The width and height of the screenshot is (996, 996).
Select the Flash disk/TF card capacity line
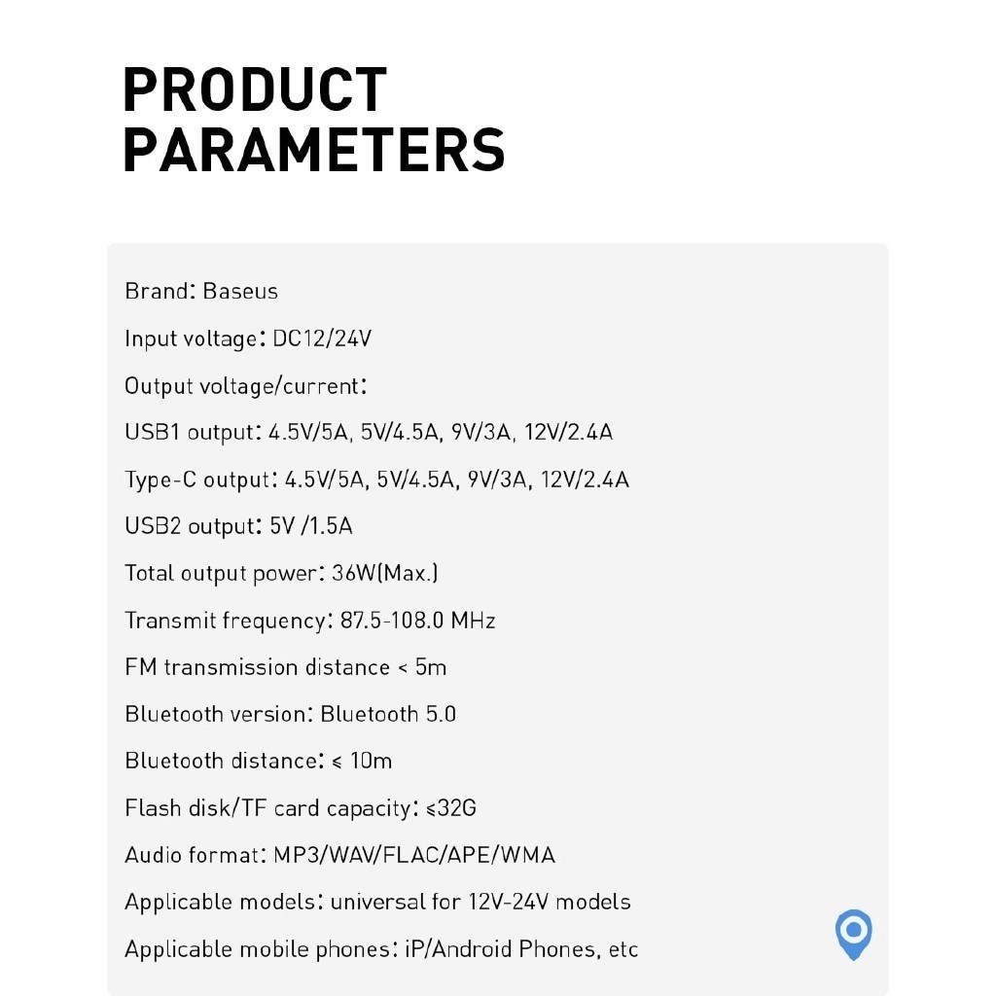(301, 808)
